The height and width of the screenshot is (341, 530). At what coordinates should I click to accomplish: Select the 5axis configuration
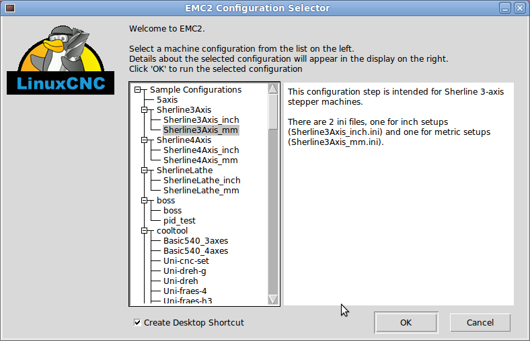pyautogui.click(x=167, y=100)
